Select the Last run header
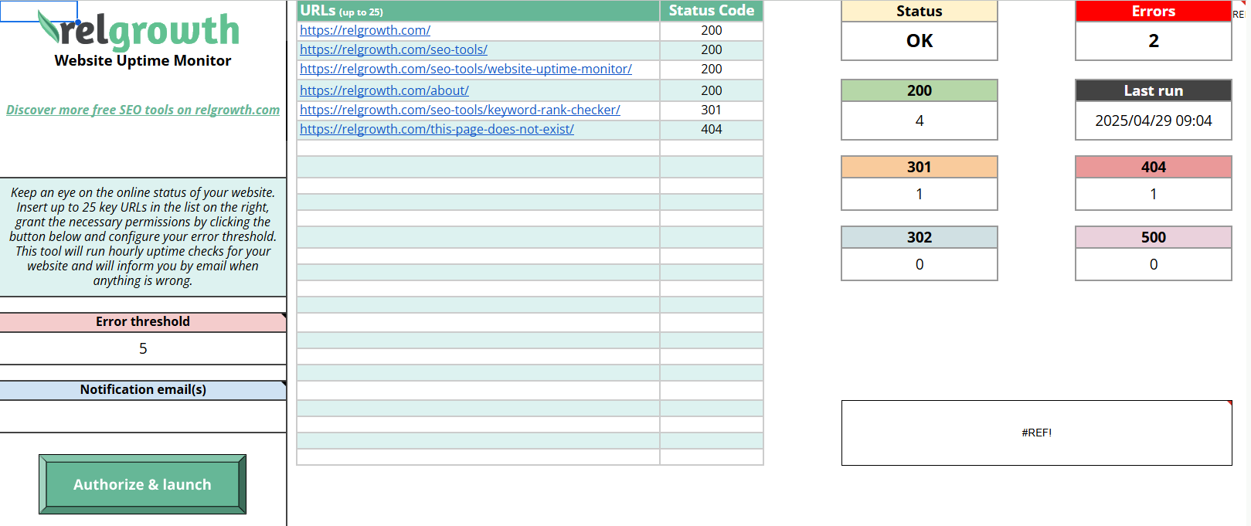Screen dimensions: 1251x526 click(x=1154, y=90)
